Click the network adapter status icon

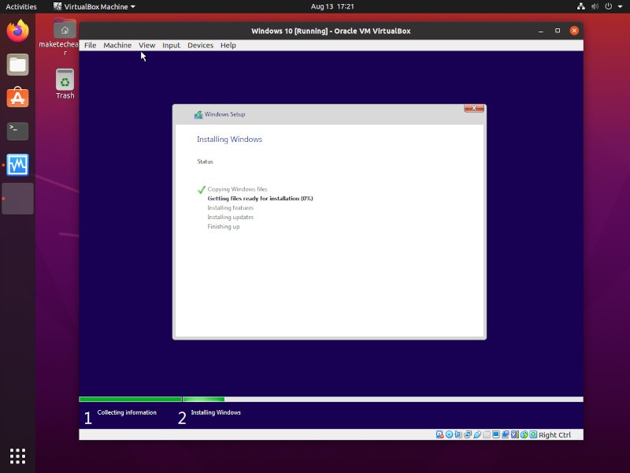coord(468,434)
